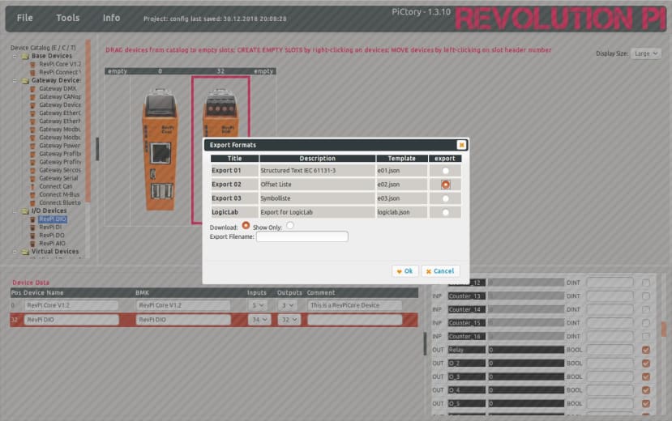Select RevPi Core module image in slot 0

161,150
